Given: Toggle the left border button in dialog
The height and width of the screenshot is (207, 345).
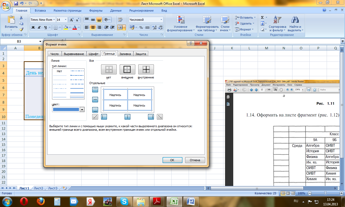Looking at the screenshot, I should point(104,117).
